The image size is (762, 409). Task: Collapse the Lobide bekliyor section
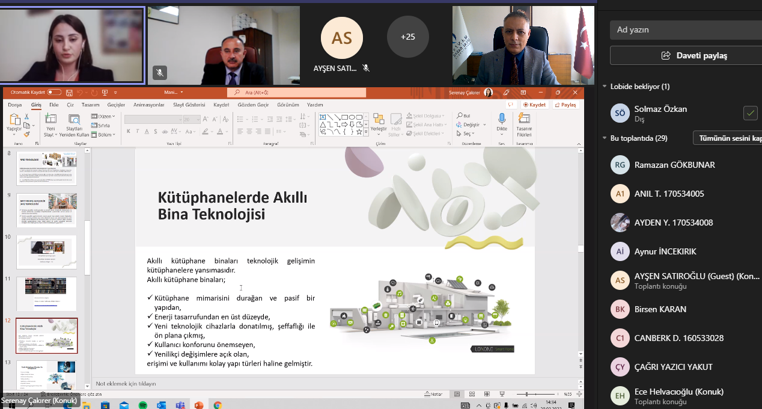605,87
